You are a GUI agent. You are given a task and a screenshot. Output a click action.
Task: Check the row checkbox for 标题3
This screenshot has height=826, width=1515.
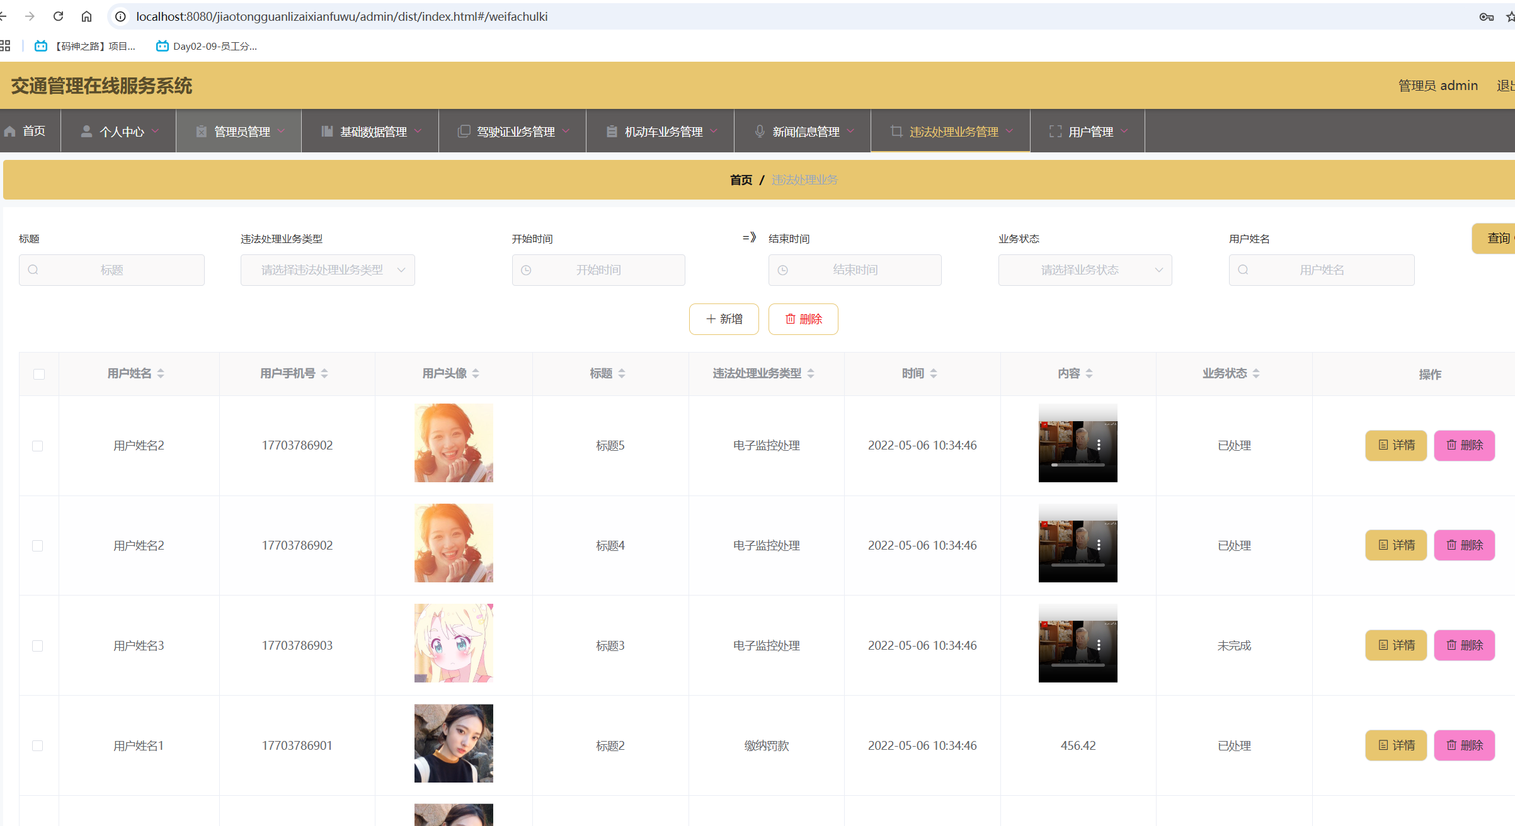(38, 646)
